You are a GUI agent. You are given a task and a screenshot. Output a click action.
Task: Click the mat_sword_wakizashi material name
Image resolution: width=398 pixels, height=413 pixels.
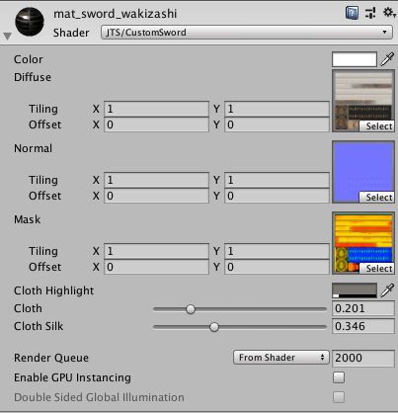(115, 14)
